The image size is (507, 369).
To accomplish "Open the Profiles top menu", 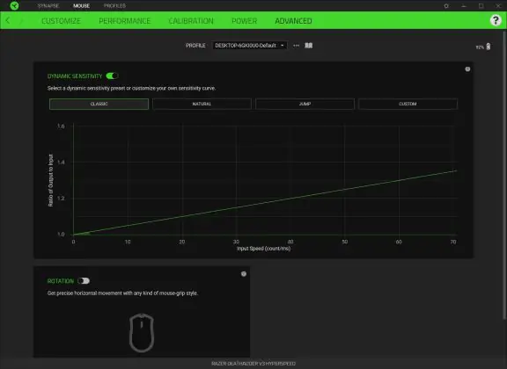I will pos(114,6).
